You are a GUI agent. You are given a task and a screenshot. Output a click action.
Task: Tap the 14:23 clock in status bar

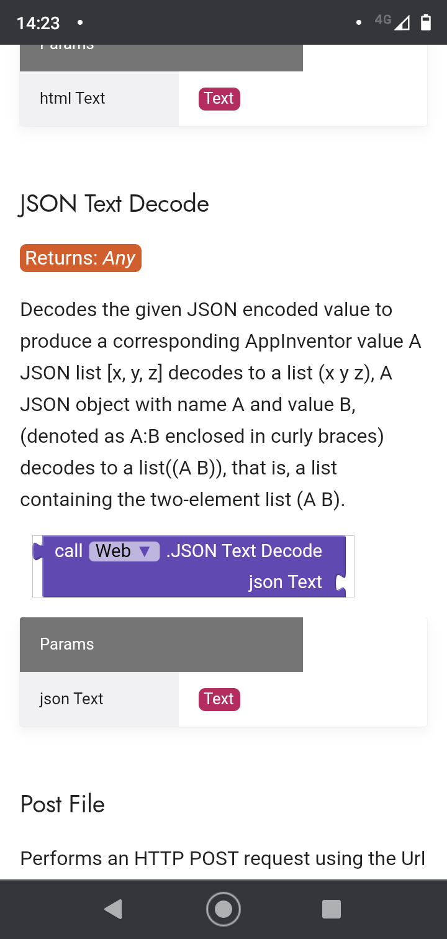click(38, 23)
